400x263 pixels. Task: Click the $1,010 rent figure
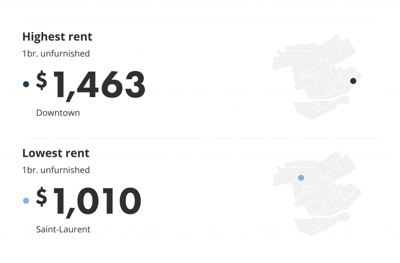point(89,202)
